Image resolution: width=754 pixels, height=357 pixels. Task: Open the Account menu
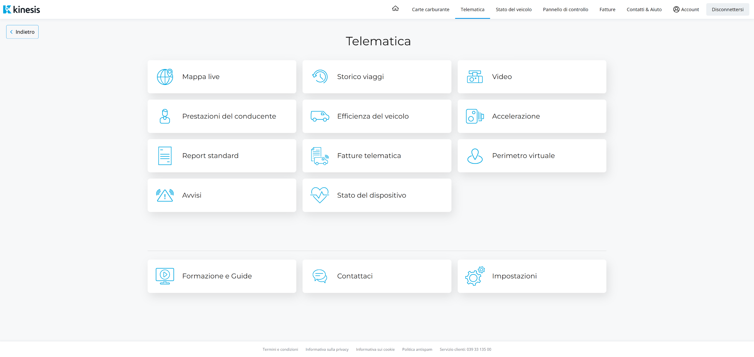(686, 9)
